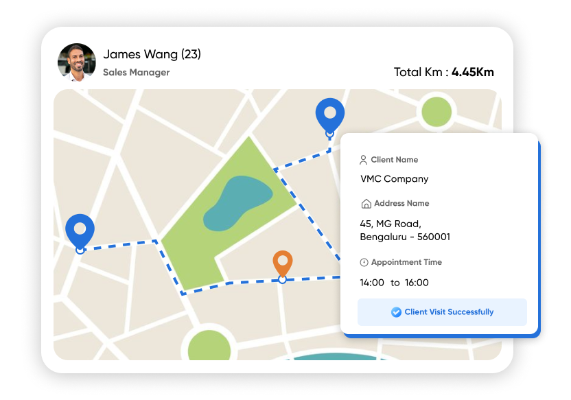Screen dimensions: 571x400
Task: Click the person icon beside Client Name
Action: [x=364, y=160]
